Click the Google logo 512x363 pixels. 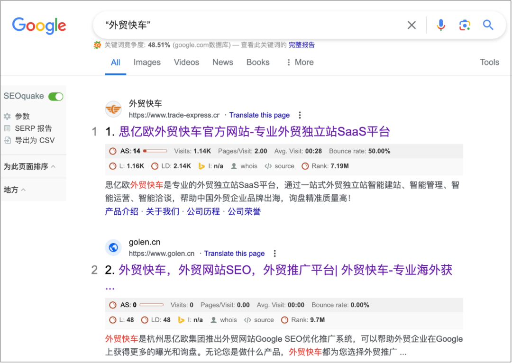click(39, 26)
